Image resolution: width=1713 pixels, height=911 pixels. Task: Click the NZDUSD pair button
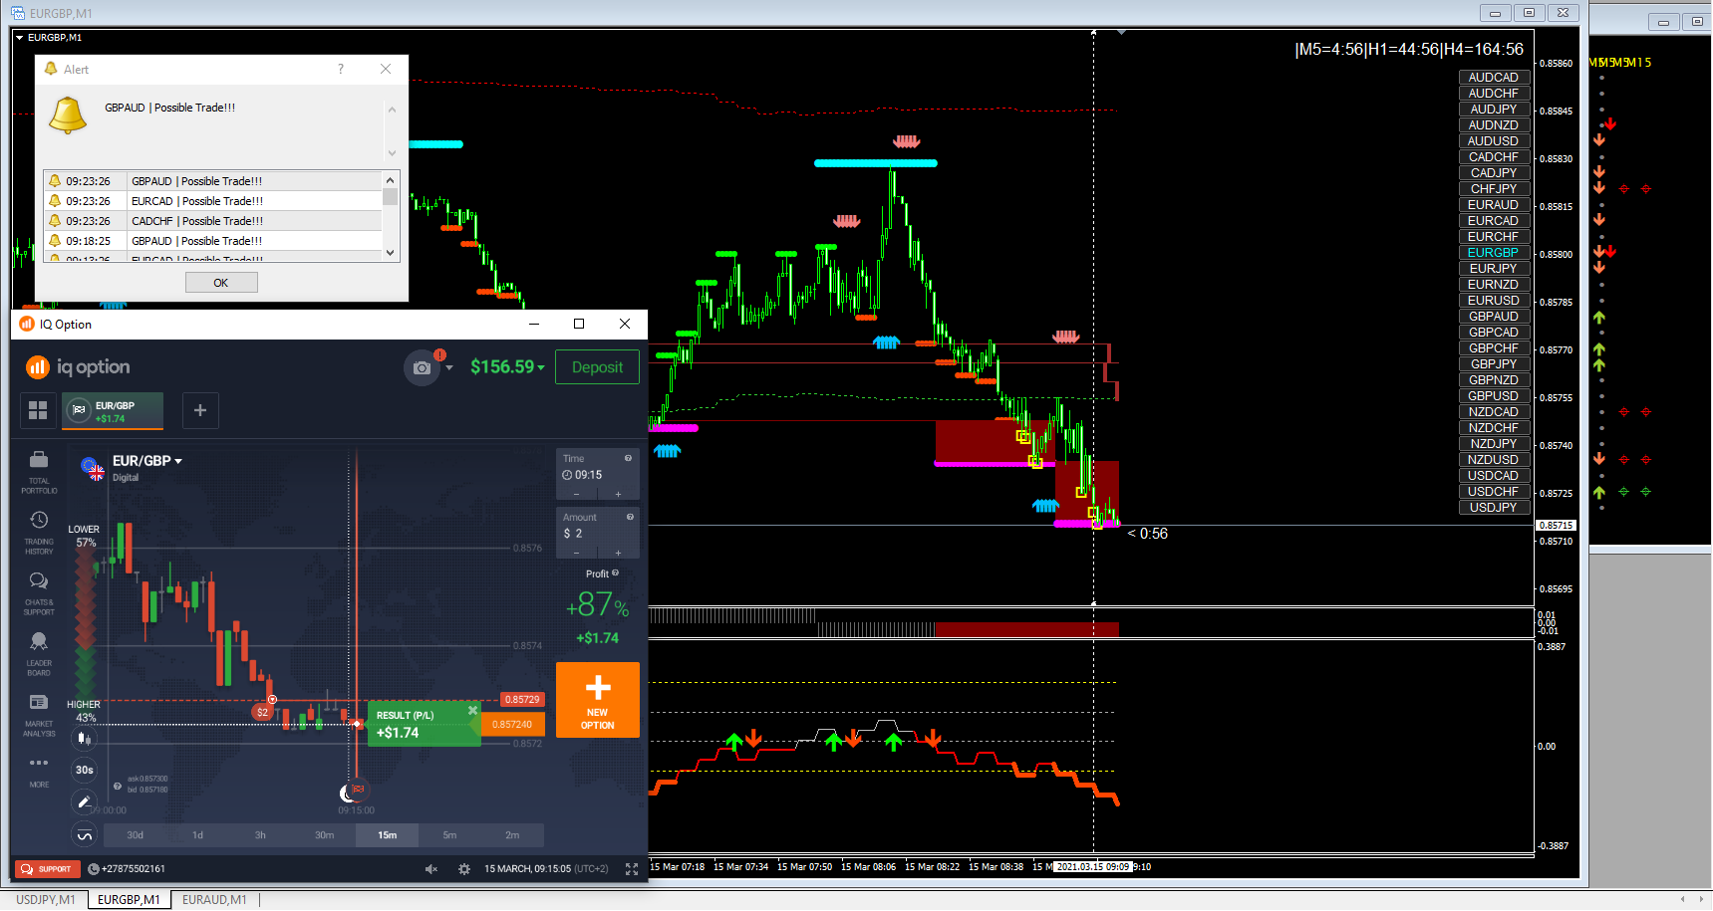(x=1494, y=460)
